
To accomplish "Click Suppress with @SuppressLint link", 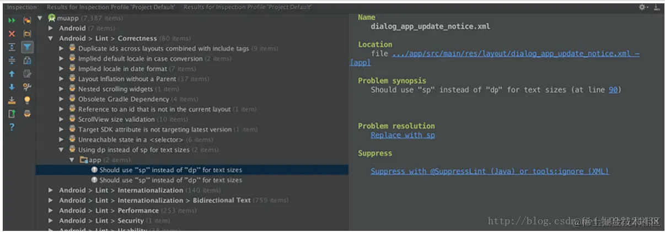I will coord(490,171).
